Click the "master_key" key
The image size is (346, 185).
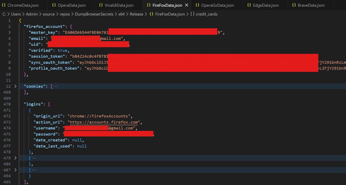click(x=43, y=33)
